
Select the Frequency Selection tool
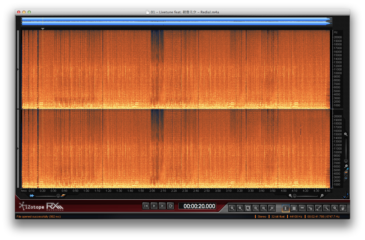coord(302,208)
